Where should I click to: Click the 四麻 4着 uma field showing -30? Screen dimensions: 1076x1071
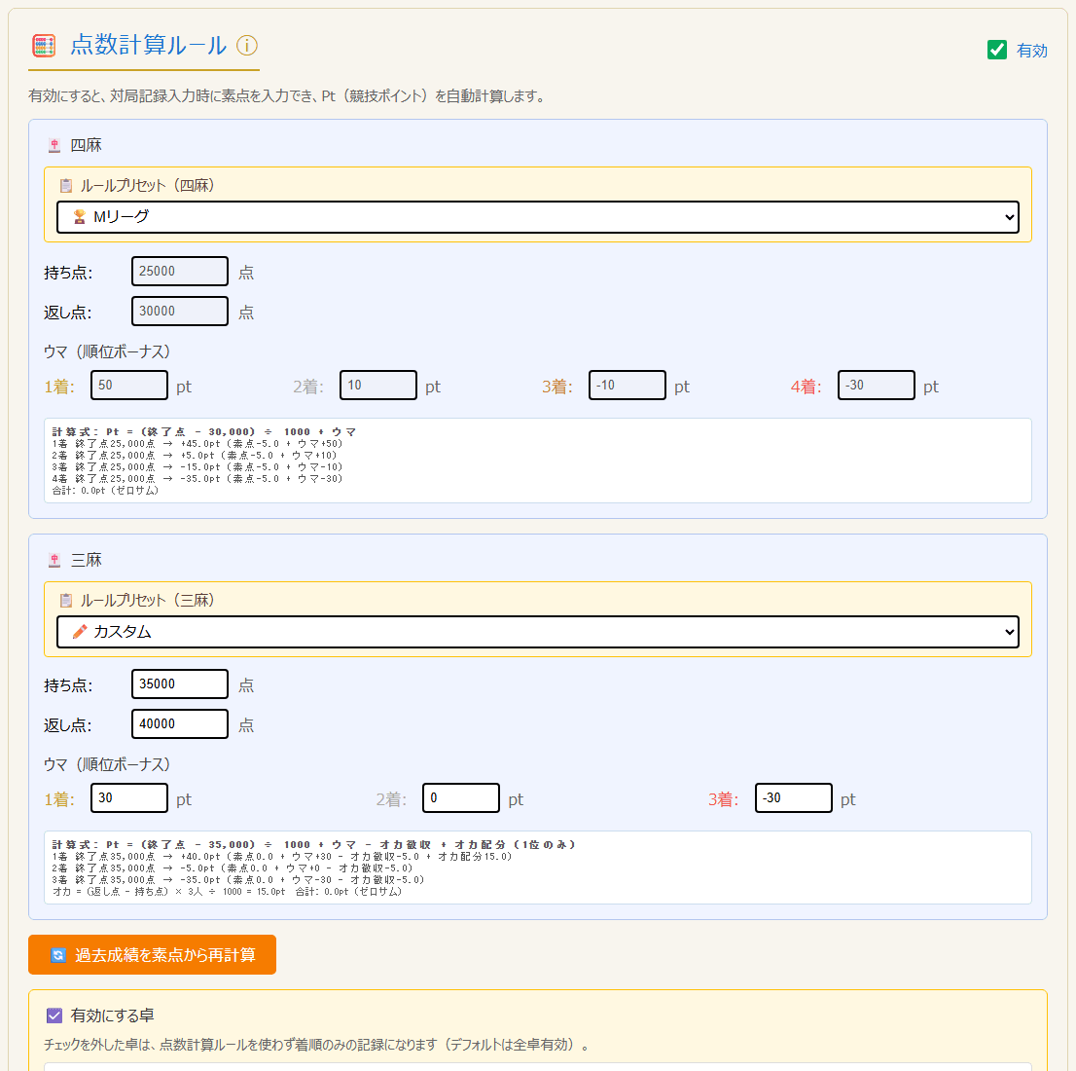coord(877,386)
